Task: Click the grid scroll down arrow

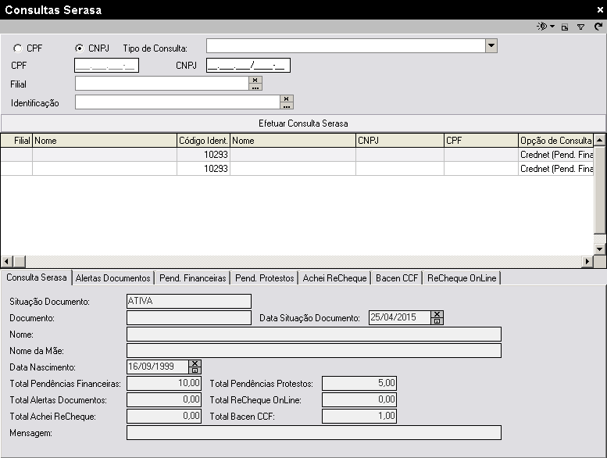Action: [x=600, y=249]
